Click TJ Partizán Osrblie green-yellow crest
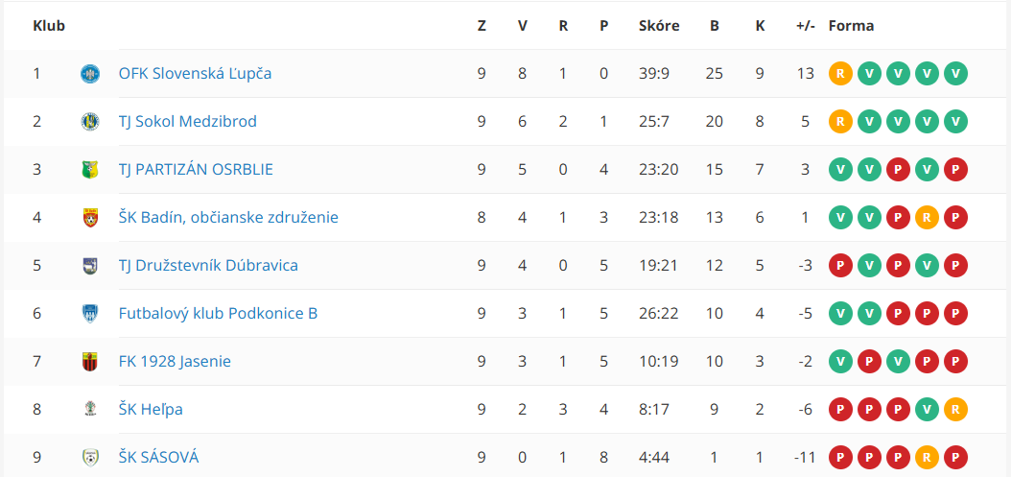 [x=89, y=170]
